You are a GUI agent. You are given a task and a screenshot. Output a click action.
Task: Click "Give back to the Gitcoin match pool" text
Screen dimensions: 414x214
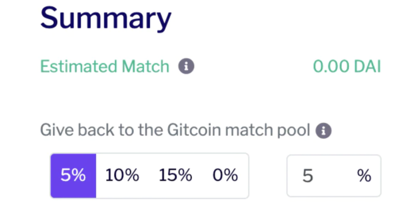coord(175,130)
